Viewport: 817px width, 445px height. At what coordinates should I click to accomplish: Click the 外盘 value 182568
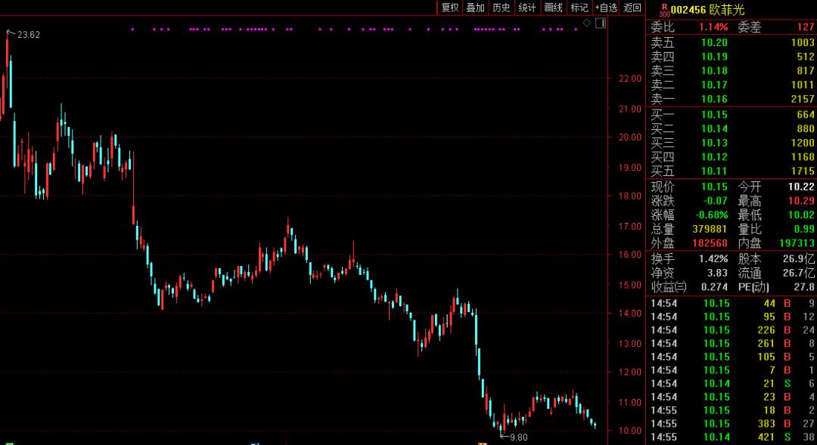pos(710,243)
